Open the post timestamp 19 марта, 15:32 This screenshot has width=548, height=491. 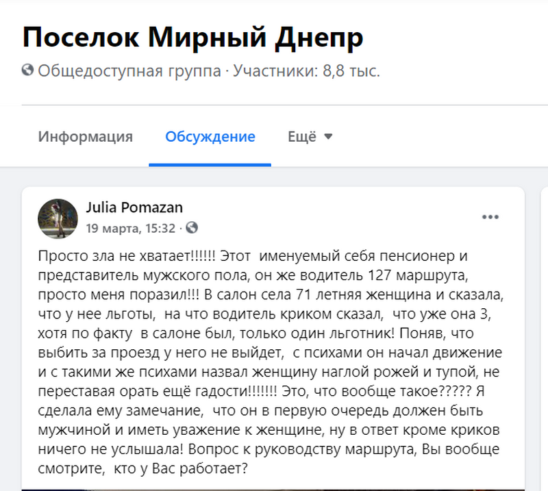click(x=130, y=227)
